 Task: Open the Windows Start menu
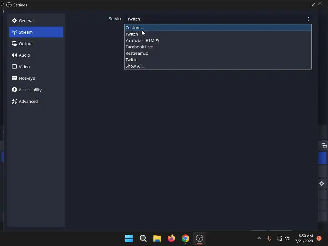point(129,238)
